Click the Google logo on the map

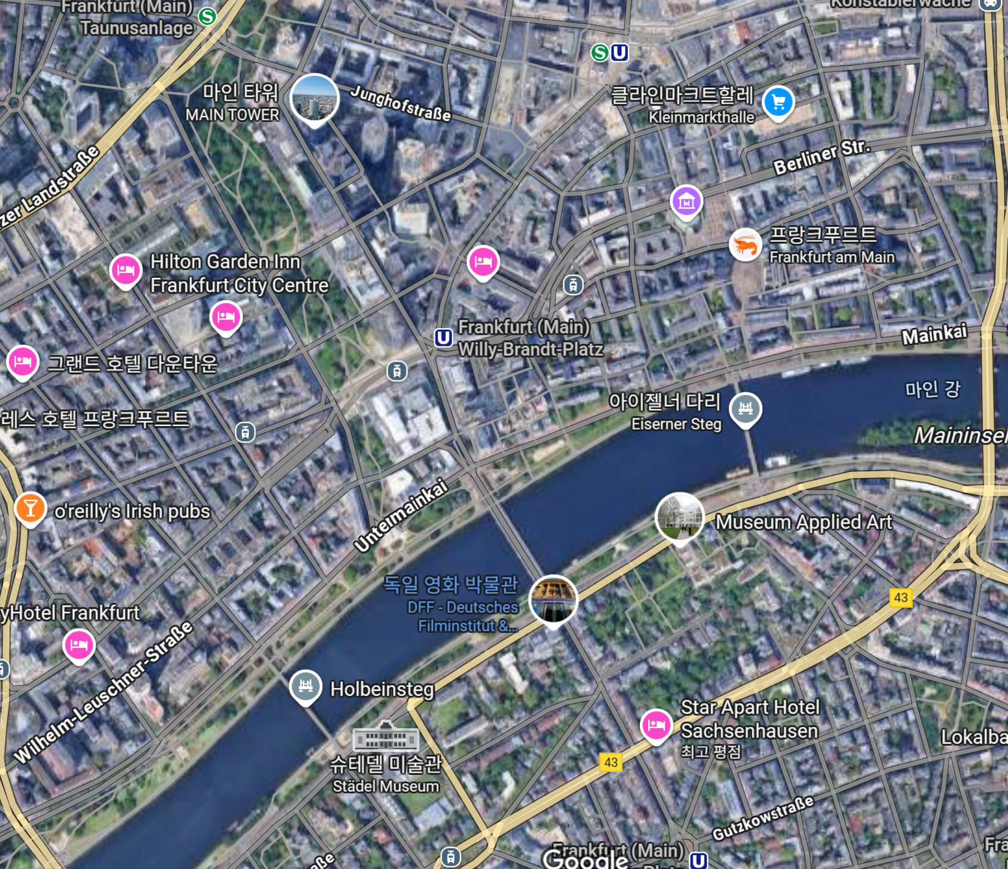click(585, 858)
